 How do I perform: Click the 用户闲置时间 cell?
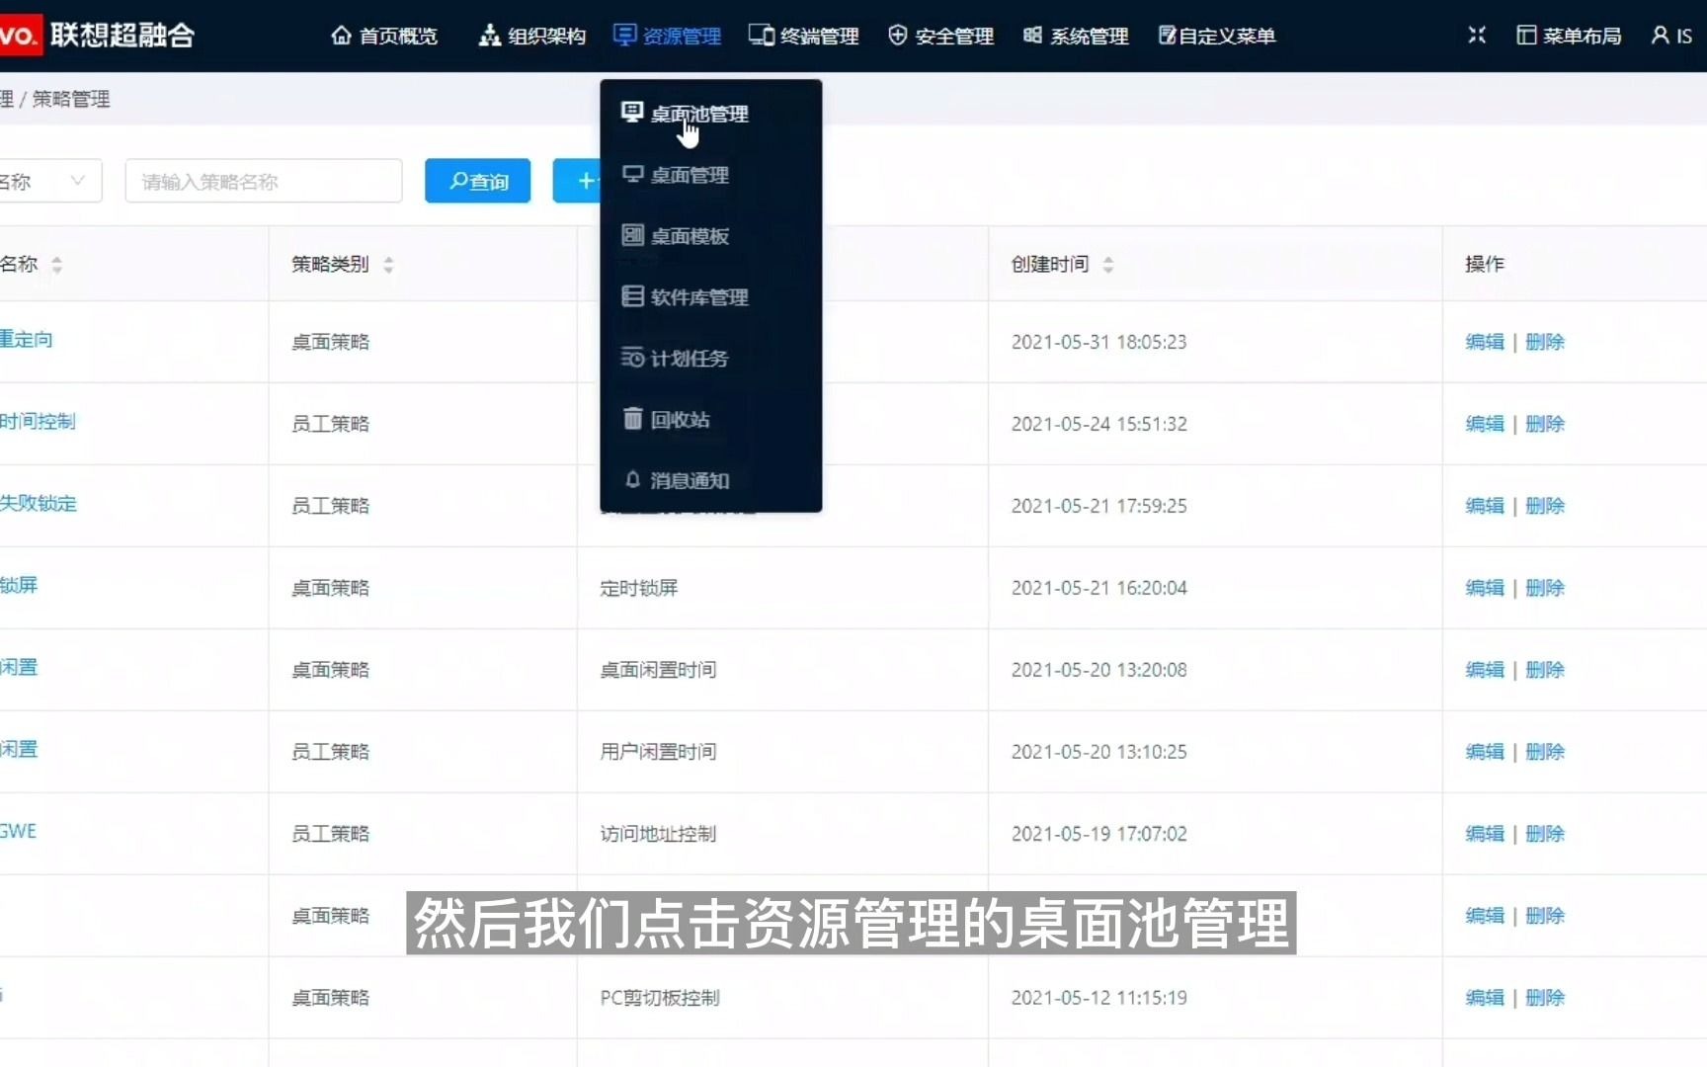[658, 752]
